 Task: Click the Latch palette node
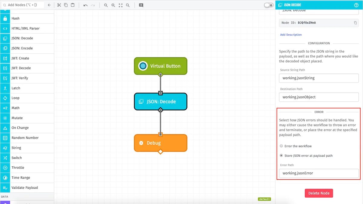(27, 88)
